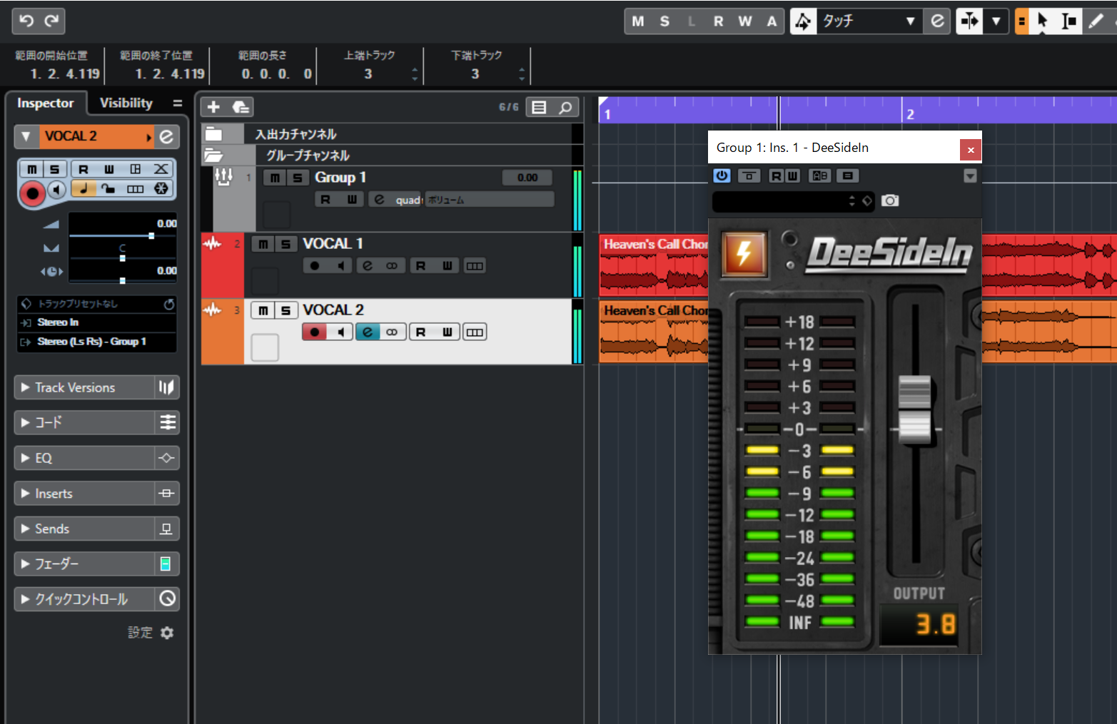The image size is (1117, 724).
Task: Click the global Read R button in toolbar
Action: 718,21
